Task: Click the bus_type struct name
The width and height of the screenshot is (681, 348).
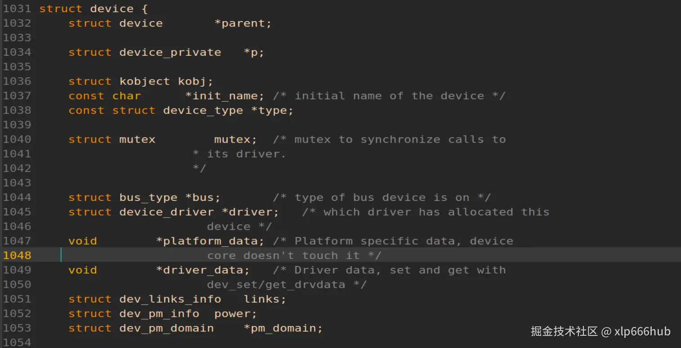Action: click(x=148, y=197)
